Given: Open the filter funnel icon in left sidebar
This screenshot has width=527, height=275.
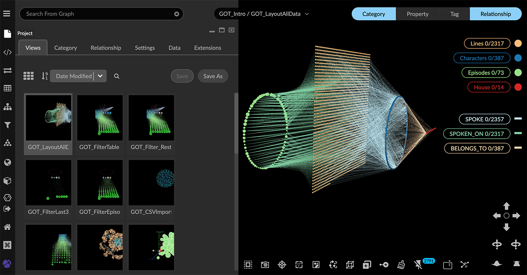Looking at the screenshot, I should 7,125.
